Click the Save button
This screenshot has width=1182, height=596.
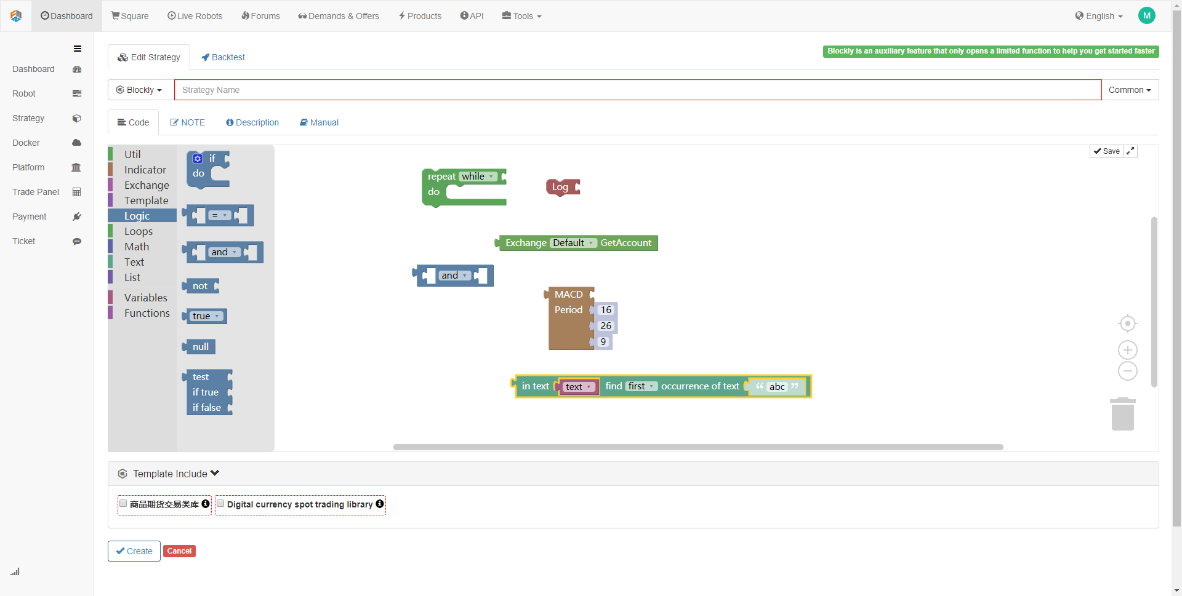click(1107, 151)
